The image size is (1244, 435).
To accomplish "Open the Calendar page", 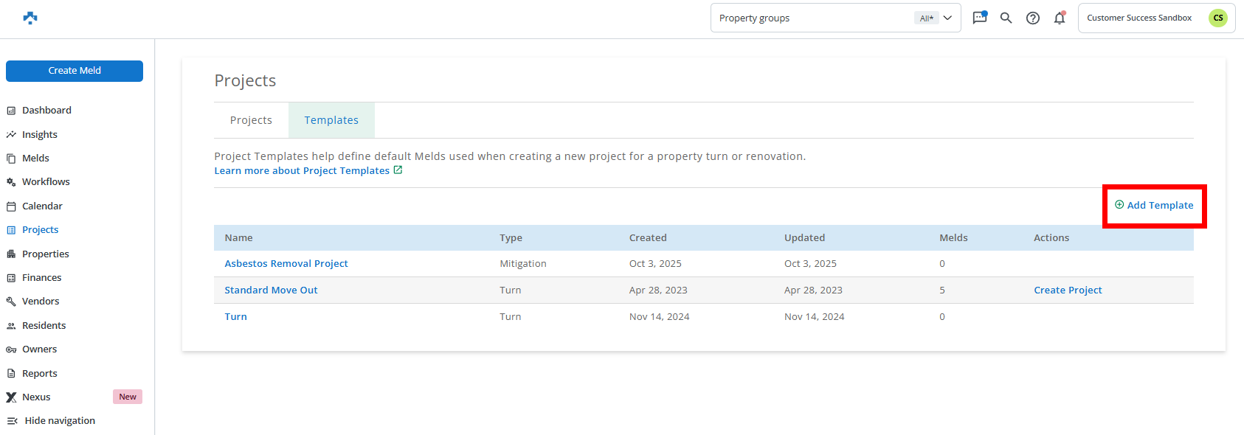I will [42, 206].
